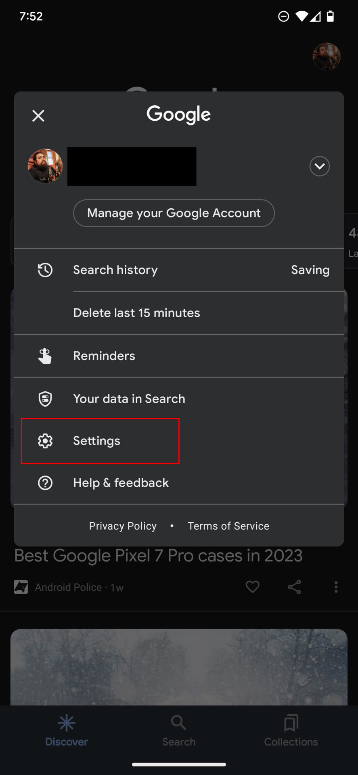The height and width of the screenshot is (775, 358).
Task: Tap the snowy forest article thumbnail
Action: tap(179, 667)
